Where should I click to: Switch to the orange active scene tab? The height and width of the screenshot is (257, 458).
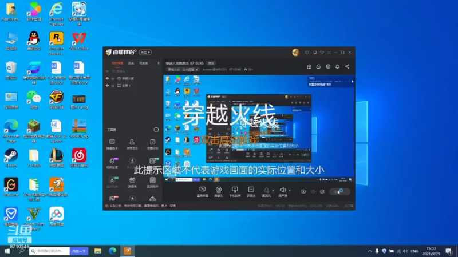[x=117, y=63]
